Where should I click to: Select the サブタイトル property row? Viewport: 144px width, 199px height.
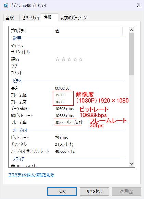point(68,52)
